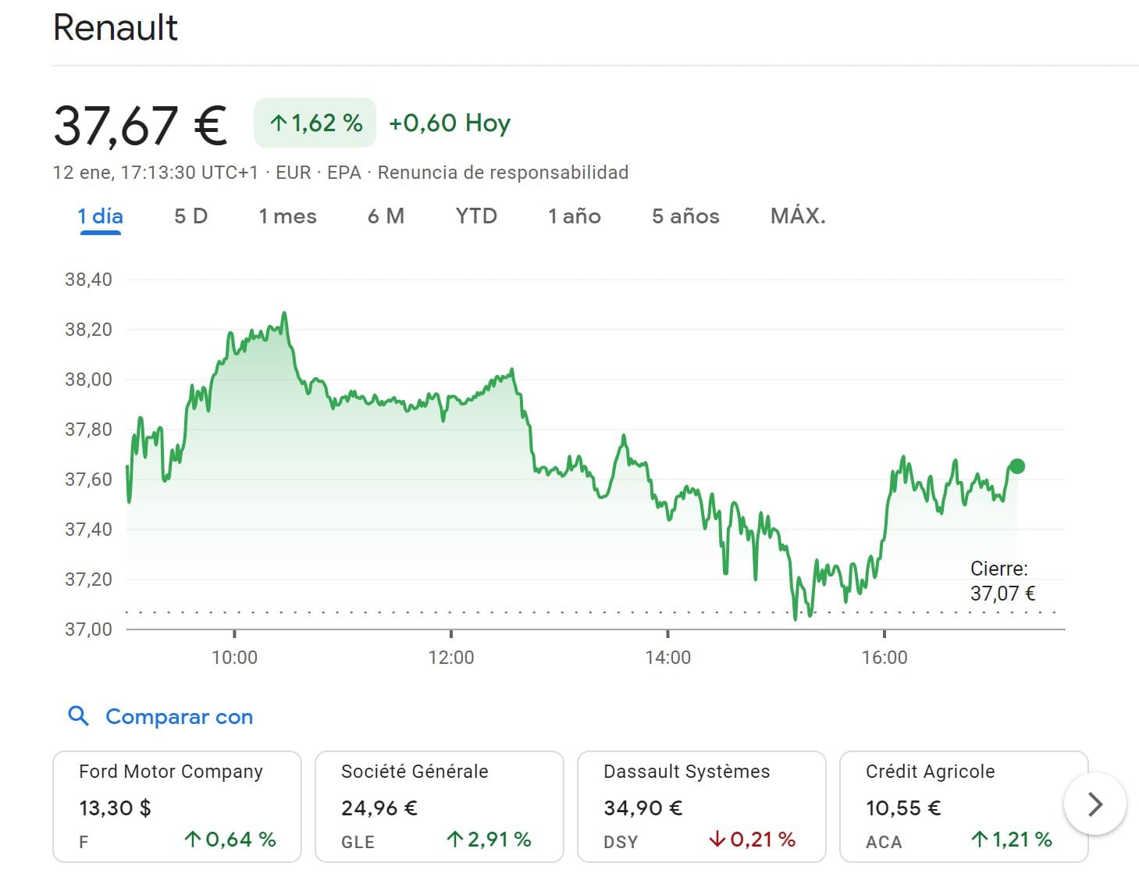Click the 1,62 % green change badge
Viewport: 1139px width, 895px height.
(315, 123)
